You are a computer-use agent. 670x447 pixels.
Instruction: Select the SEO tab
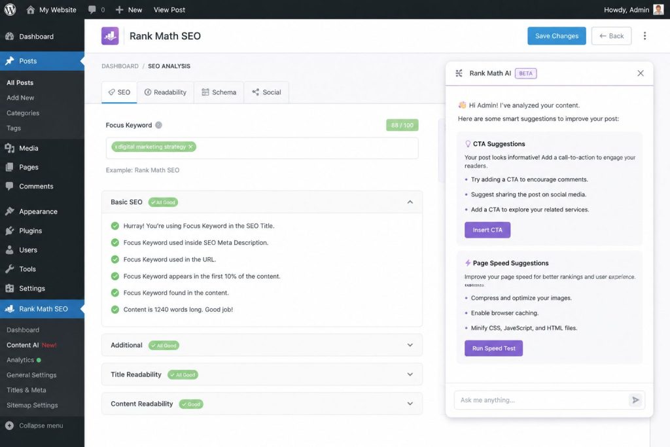click(119, 92)
